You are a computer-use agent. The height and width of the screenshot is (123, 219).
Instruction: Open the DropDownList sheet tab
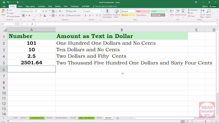[37, 118]
